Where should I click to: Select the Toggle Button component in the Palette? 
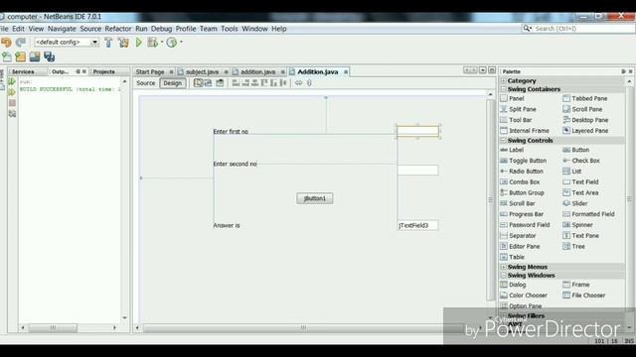tap(524, 161)
